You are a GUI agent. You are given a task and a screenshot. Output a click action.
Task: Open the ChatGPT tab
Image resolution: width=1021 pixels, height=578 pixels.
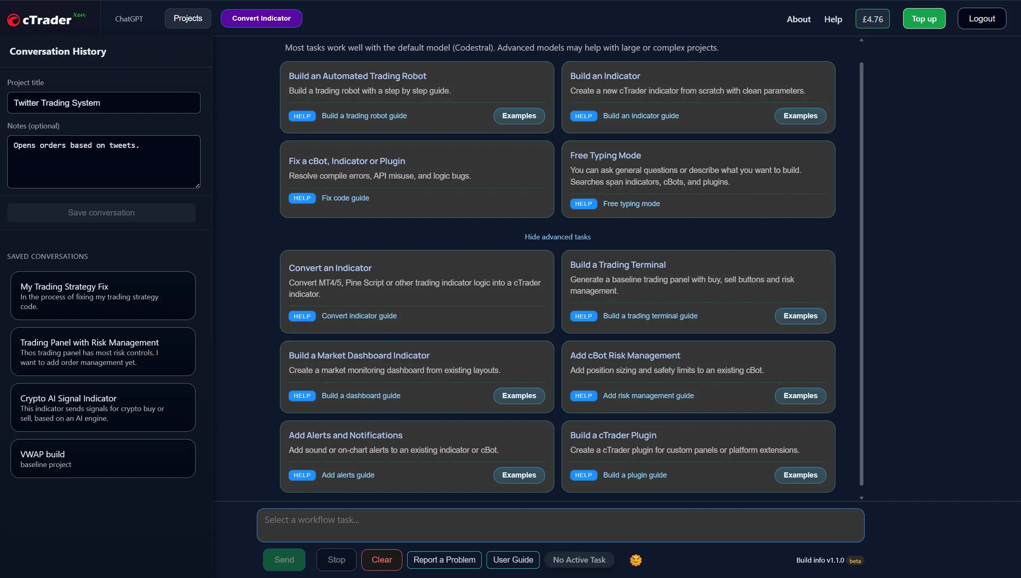129,19
